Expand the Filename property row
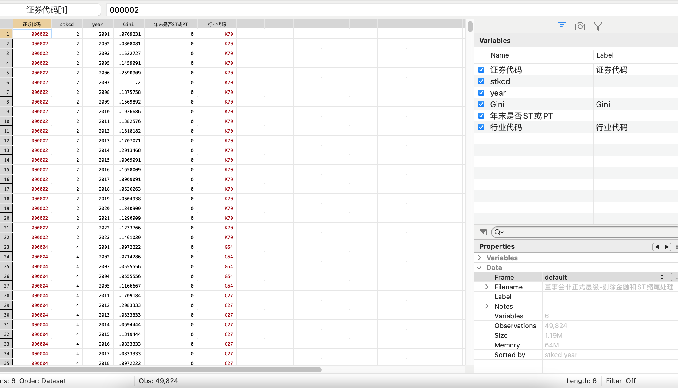The height and width of the screenshot is (388, 678). coord(487,287)
